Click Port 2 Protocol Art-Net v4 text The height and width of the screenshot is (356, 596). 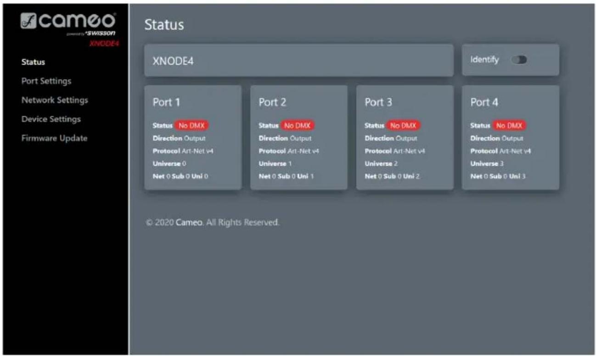pos(288,151)
